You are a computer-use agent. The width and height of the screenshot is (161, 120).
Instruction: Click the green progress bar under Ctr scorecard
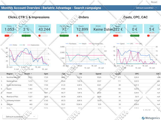[x=26, y=36]
